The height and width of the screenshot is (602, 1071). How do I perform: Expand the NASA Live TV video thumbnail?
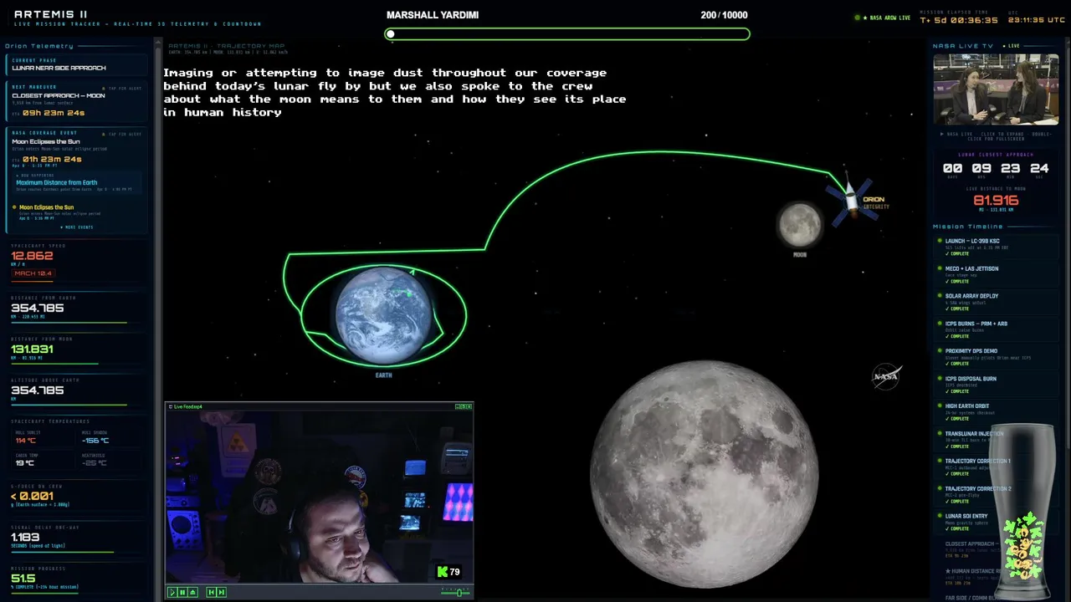(x=996, y=89)
